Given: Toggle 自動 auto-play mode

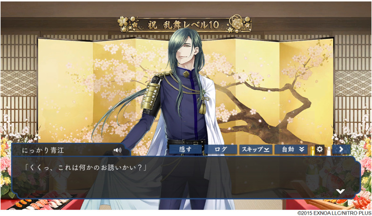Looking at the screenshot, I should pos(291,149).
